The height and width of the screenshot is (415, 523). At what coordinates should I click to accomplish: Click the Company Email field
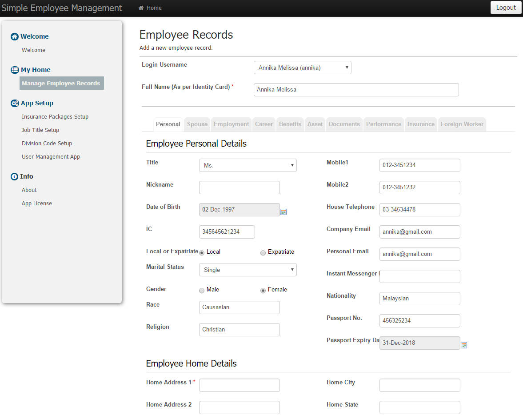click(x=419, y=232)
